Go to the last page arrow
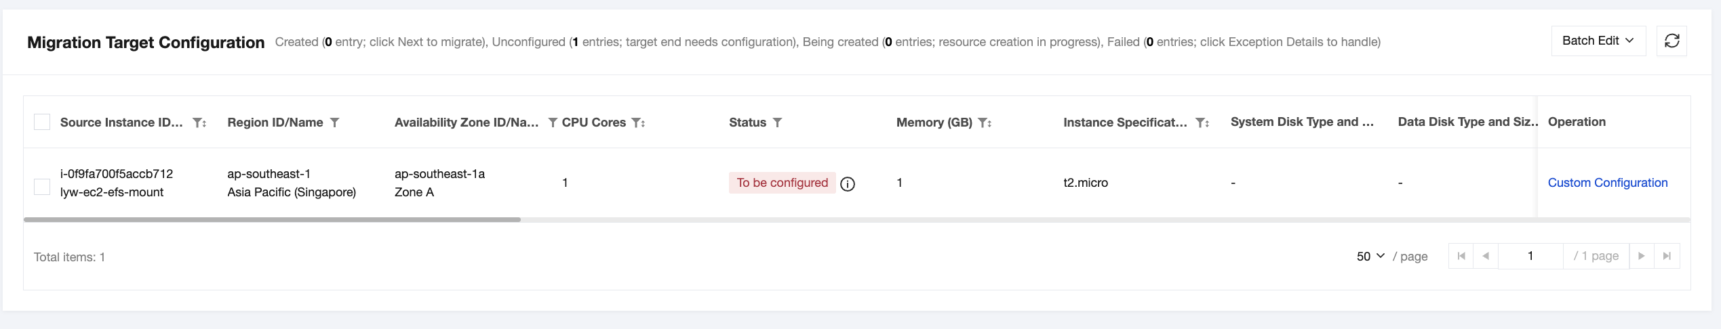 [x=1667, y=256]
